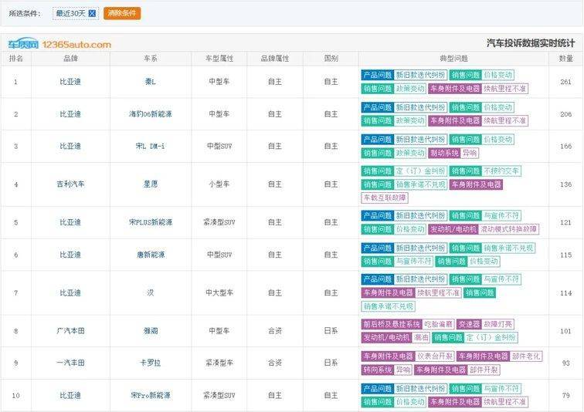Click complaint count 101 for 雅阁
The image size is (584, 412).
click(x=565, y=330)
